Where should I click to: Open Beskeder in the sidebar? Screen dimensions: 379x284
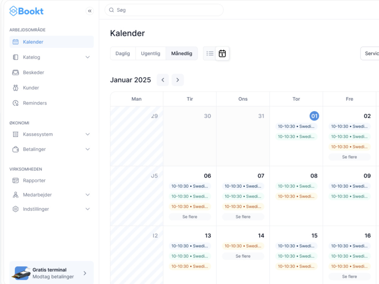pos(52,72)
